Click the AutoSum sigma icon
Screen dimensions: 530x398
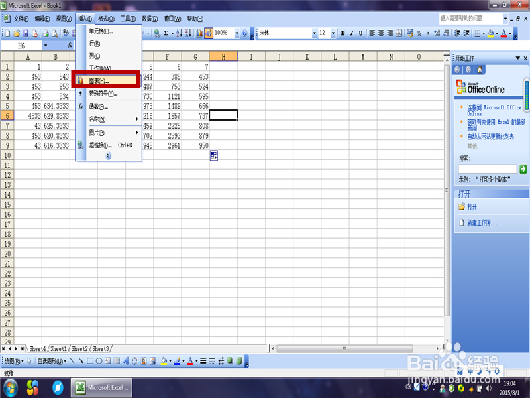(x=166, y=33)
